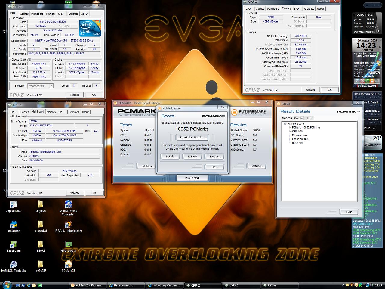Click the power icon in System Kontrolle gadget
385x289 pixels.
pyautogui.click(x=357, y=81)
